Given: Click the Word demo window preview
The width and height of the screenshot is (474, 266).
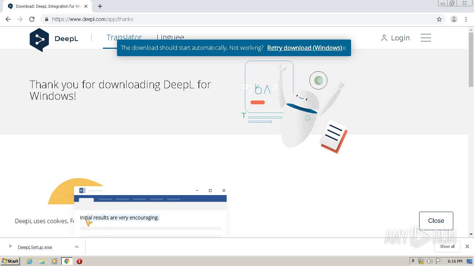Looking at the screenshot, I should (150, 212).
